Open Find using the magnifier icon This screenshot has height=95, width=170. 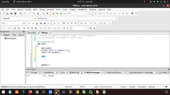pos(44,13)
